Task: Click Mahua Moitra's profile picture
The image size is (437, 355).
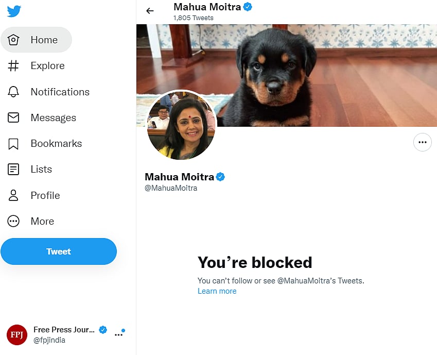Action: click(181, 126)
